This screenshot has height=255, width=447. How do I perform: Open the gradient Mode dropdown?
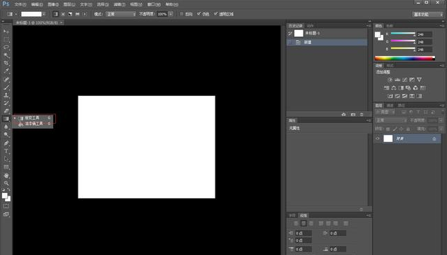tap(120, 14)
